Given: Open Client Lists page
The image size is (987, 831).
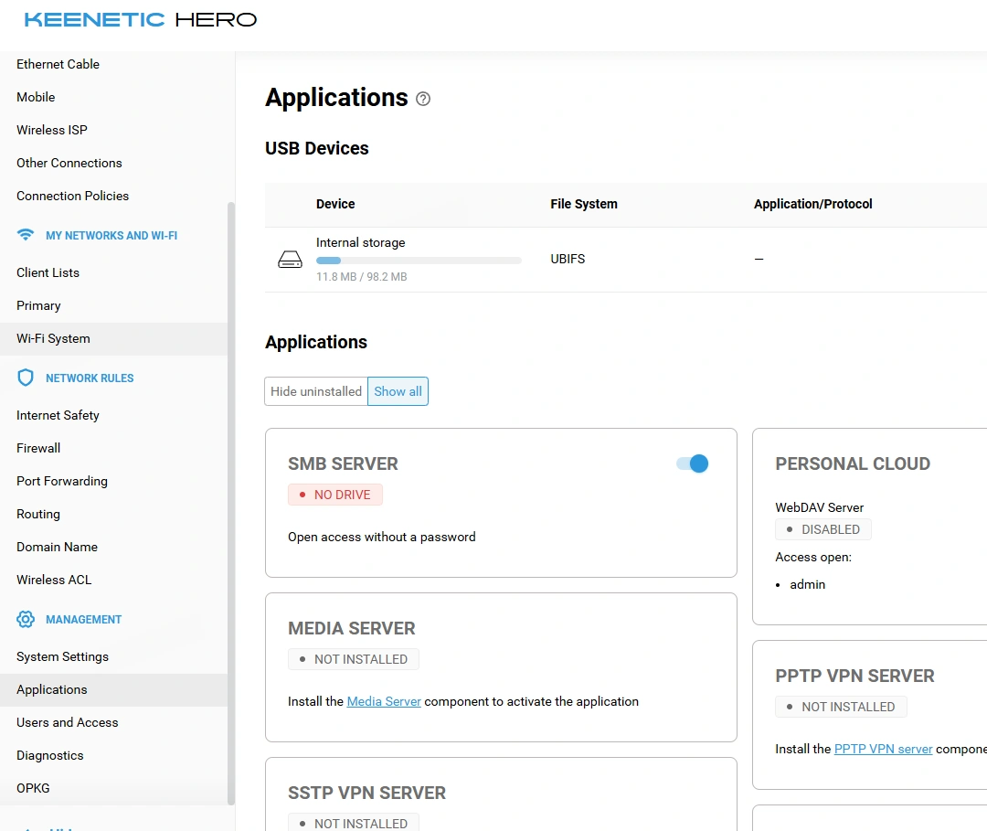Looking at the screenshot, I should (48, 272).
